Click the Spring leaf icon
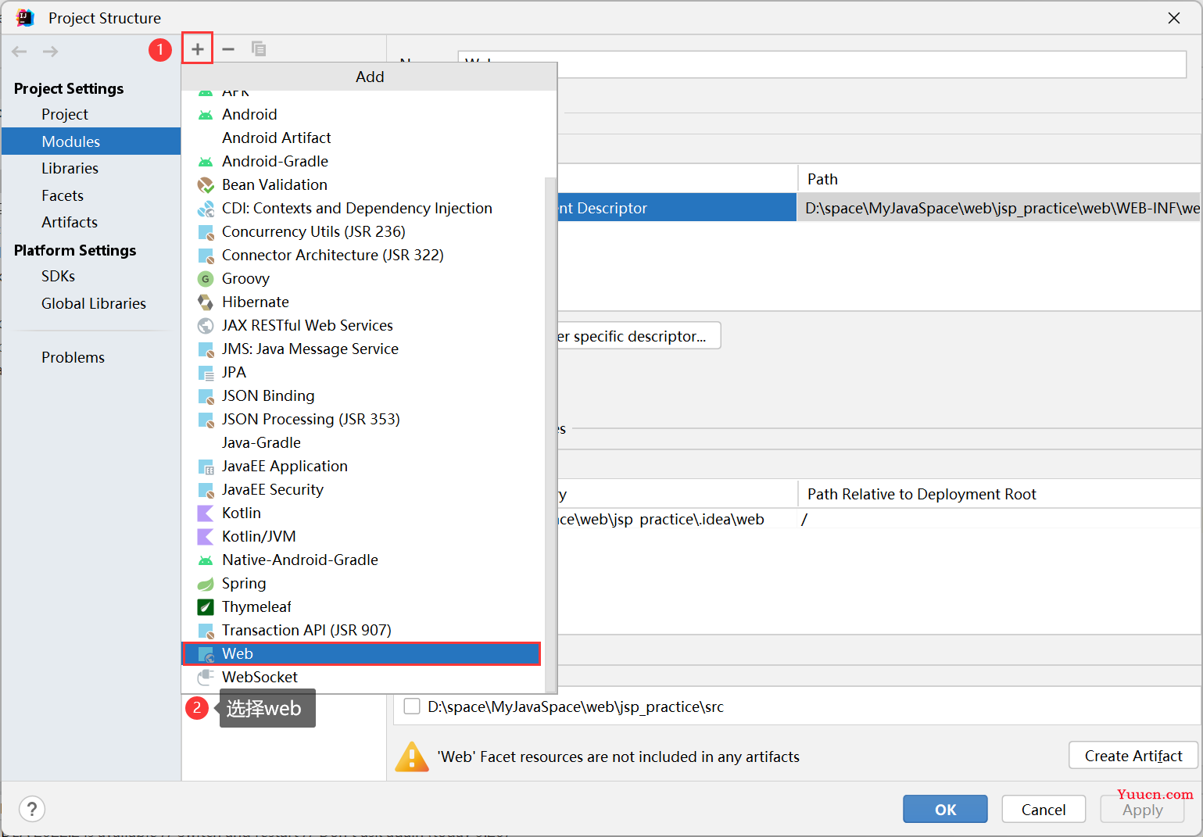Viewport: 1203px width, 837px height. click(206, 584)
